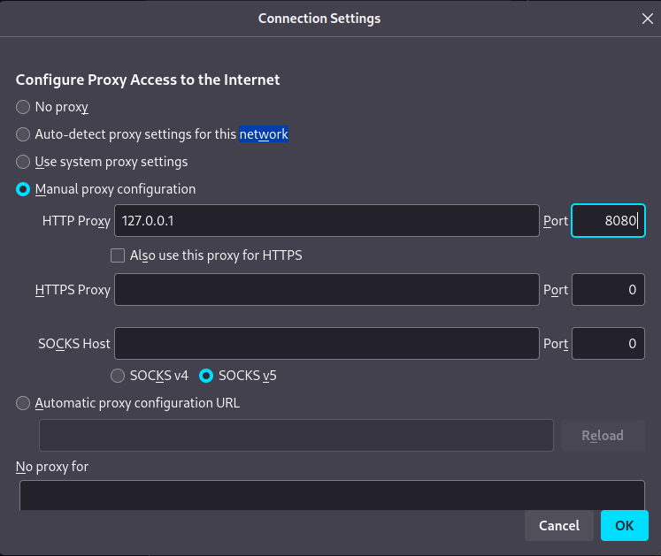Click the SOCKS Host address field
The width and height of the screenshot is (661, 556).
pyautogui.click(x=327, y=343)
